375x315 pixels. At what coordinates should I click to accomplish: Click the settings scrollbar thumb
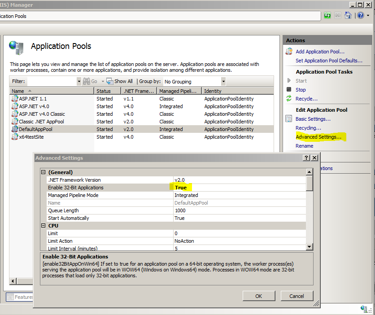click(309, 183)
